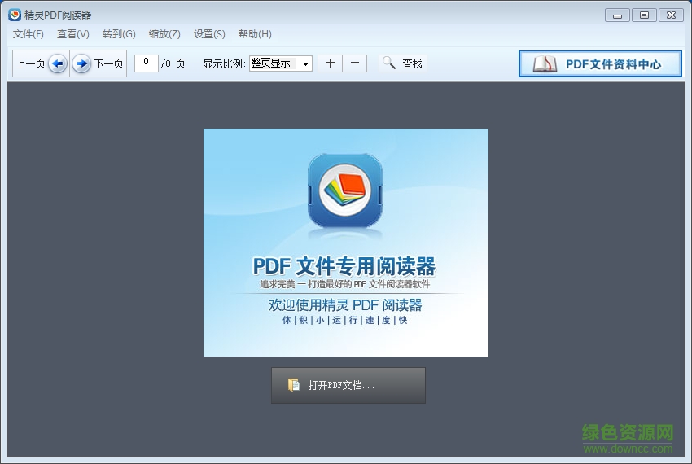Open the 帮助(H) menu
Viewport: 692px width, 464px height.
click(255, 34)
